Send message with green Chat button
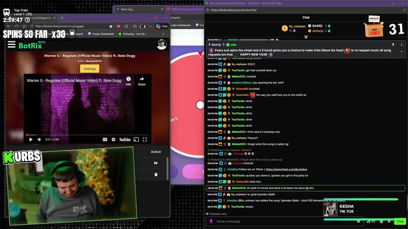Screen dimensions: 408x229 (x=400, y=221)
